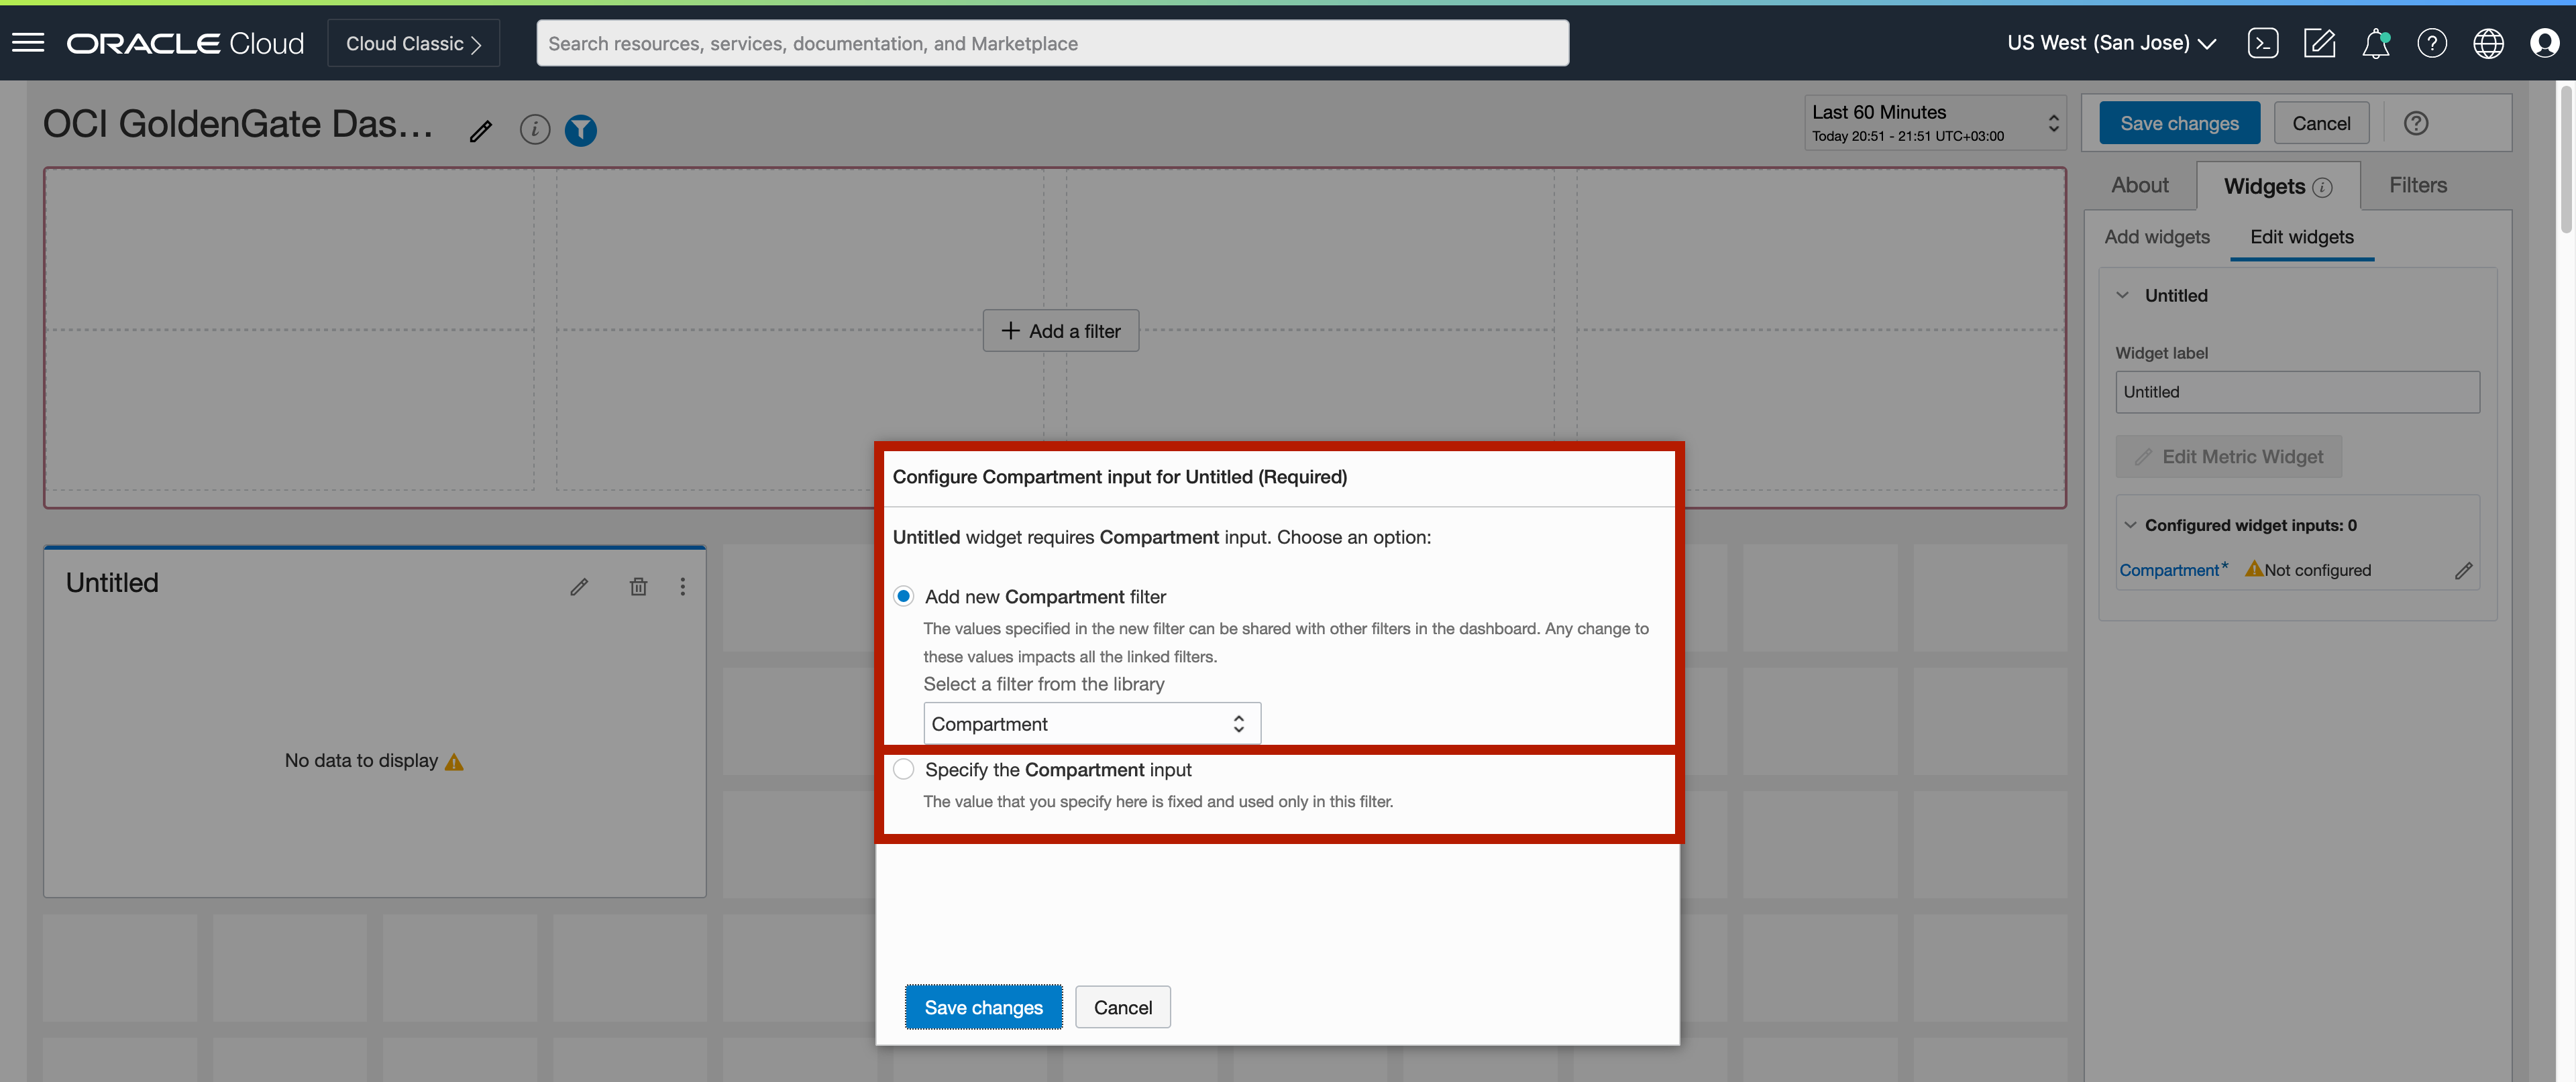Switch to the Filters tab

point(2417,186)
